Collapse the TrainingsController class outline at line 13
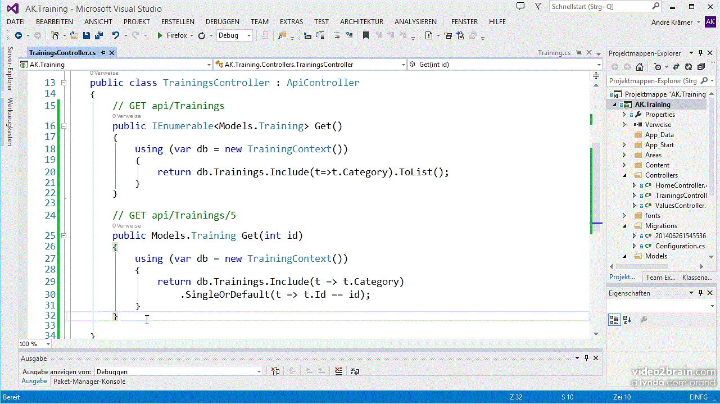The image size is (720, 404). pos(64,83)
